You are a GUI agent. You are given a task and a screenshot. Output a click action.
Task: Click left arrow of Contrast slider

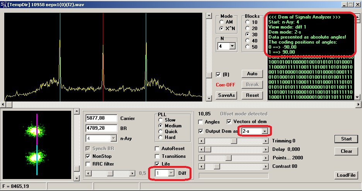tap(201, 166)
